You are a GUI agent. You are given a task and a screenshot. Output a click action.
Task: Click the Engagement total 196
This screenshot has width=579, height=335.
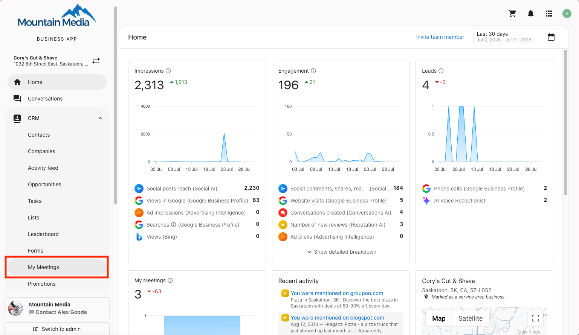coord(288,85)
